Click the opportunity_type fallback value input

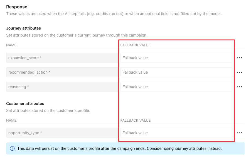click(176, 133)
